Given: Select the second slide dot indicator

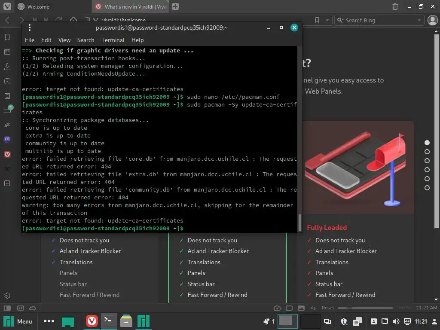Looking at the screenshot, I should click(427, 152).
